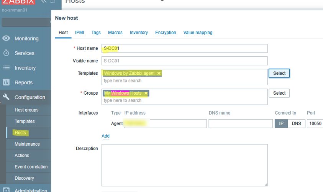
Task: Remove the My Windows Hosts group tag
Action: click(146, 93)
